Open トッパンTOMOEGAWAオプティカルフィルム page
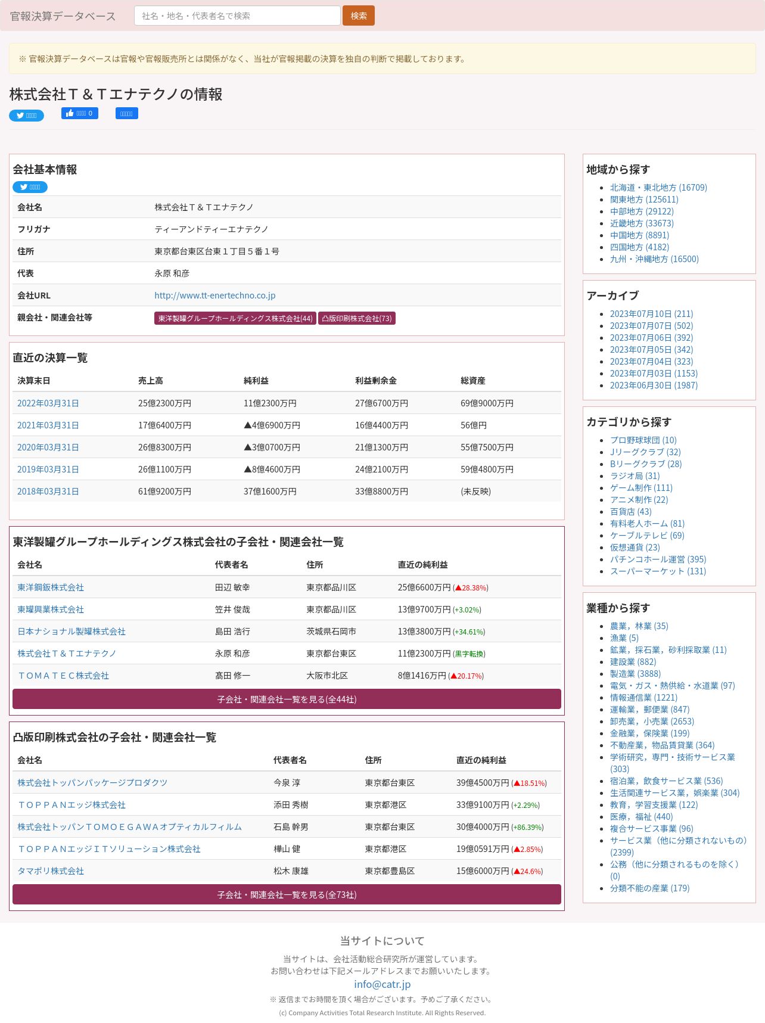This screenshot has height=1023, width=765. (129, 827)
